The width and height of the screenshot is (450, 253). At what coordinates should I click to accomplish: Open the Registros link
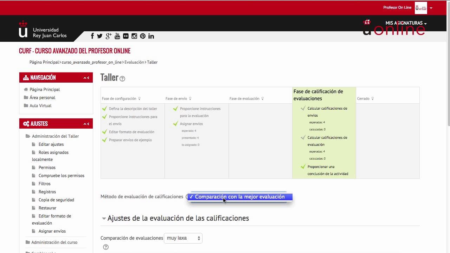(x=47, y=192)
